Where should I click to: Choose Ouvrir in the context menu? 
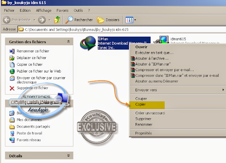click(x=178, y=47)
